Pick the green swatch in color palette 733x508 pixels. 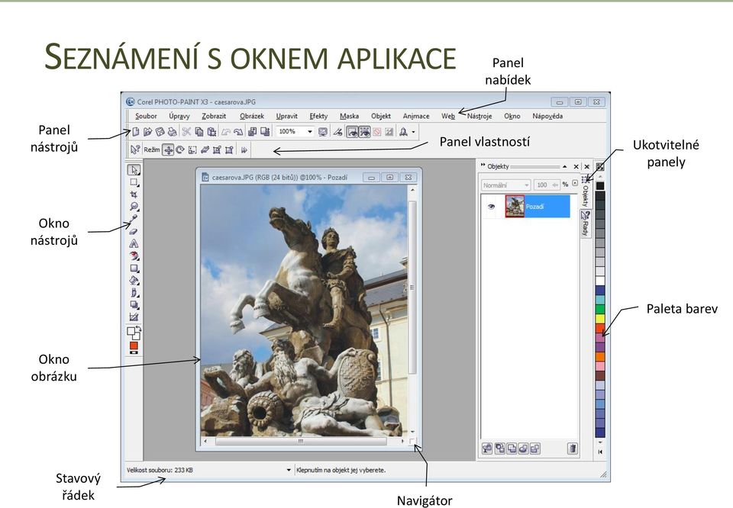pyautogui.click(x=600, y=309)
